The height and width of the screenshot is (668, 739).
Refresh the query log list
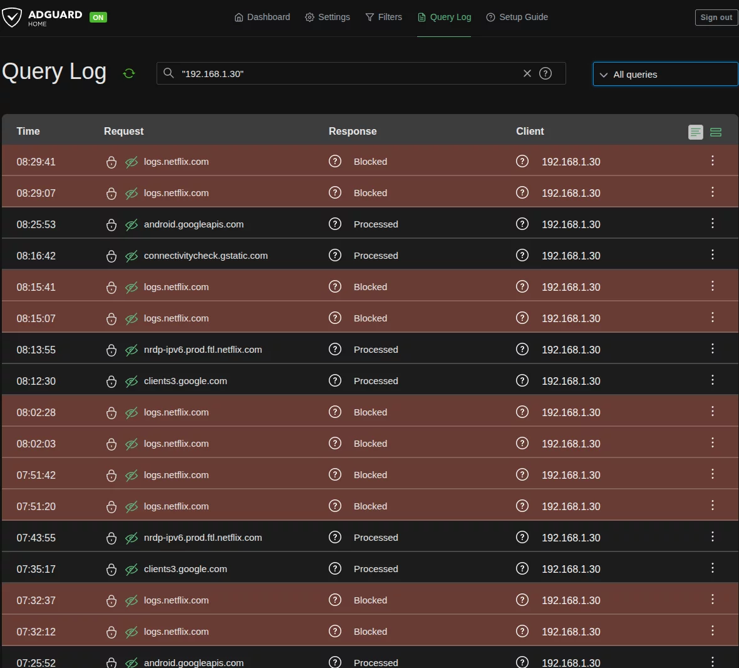pos(128,73)
